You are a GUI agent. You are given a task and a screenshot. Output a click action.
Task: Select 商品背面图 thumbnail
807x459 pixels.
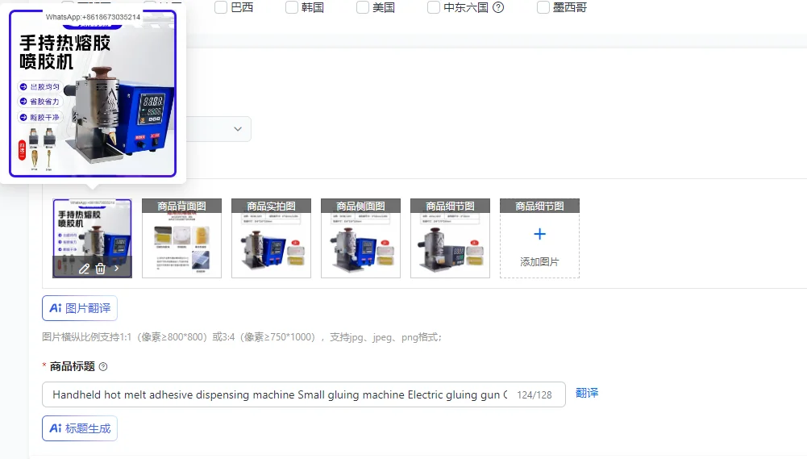(x=181, y=238)
